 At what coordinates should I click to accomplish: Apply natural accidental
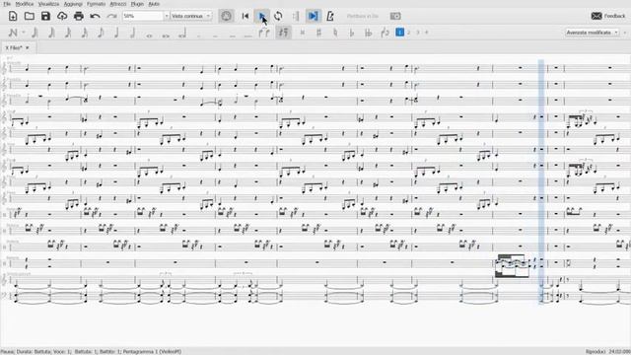point(335,33)
